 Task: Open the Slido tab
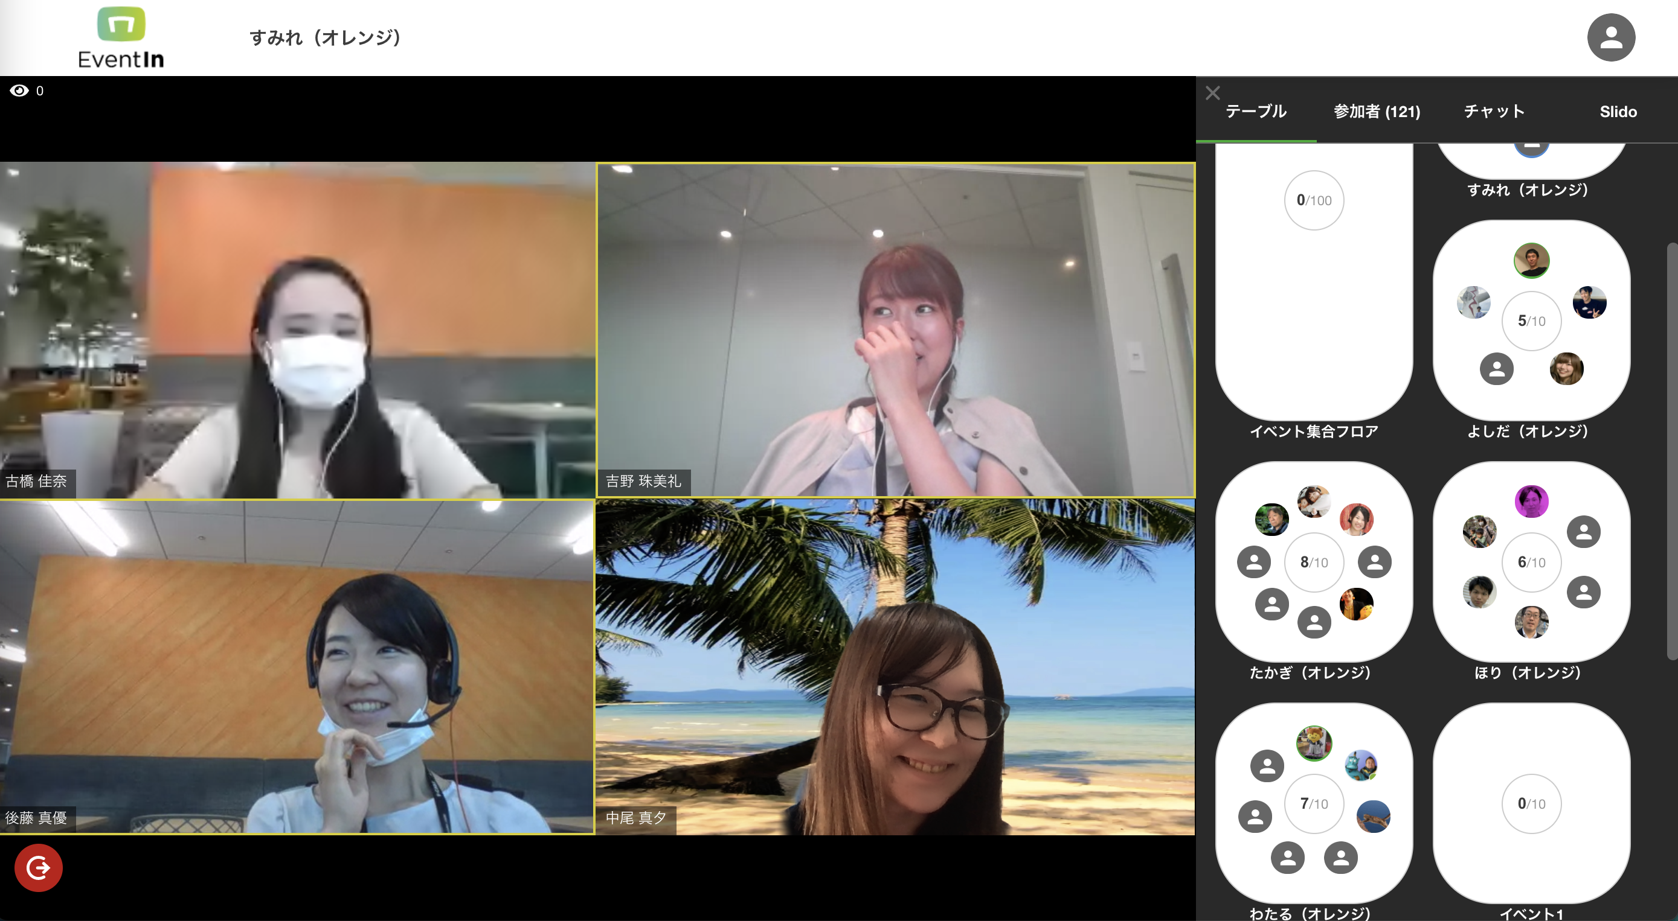pyautogui.click(x=1618, y=111)
